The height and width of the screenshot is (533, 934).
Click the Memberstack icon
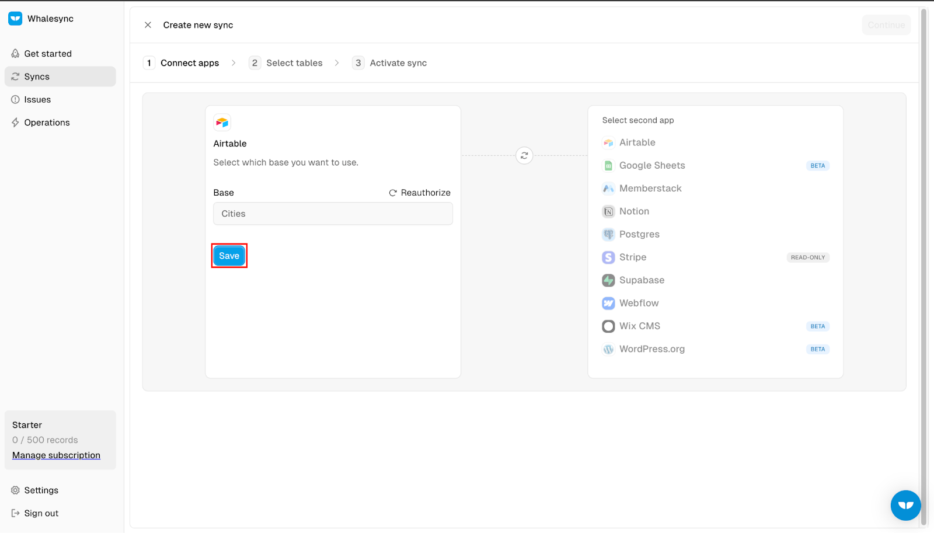608,189
